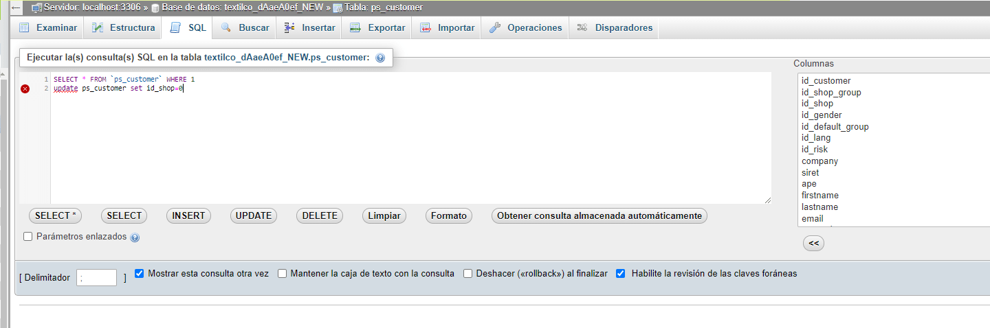
Task: Click Obtener consulta almacenada automáticamente
Action: tap(599, 215)
